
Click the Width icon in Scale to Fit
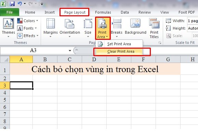(168, 21)
